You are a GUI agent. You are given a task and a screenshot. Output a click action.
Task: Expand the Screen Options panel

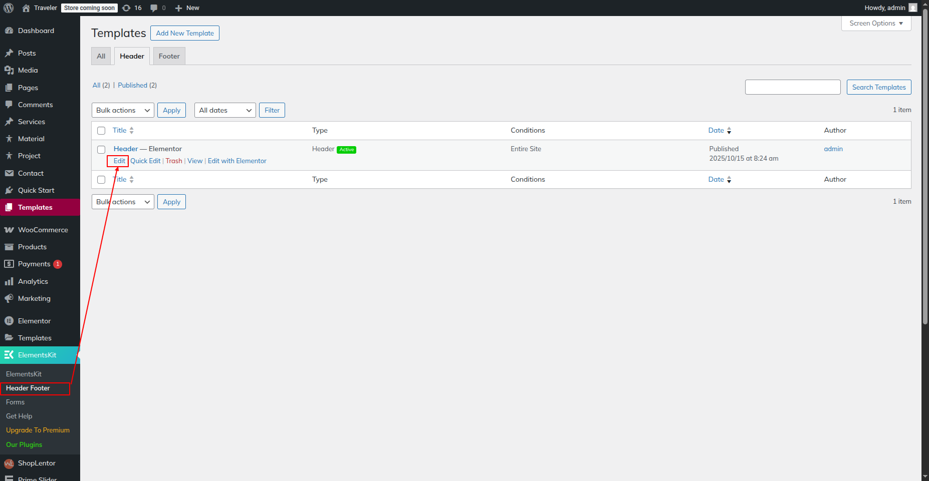(876, 23)
